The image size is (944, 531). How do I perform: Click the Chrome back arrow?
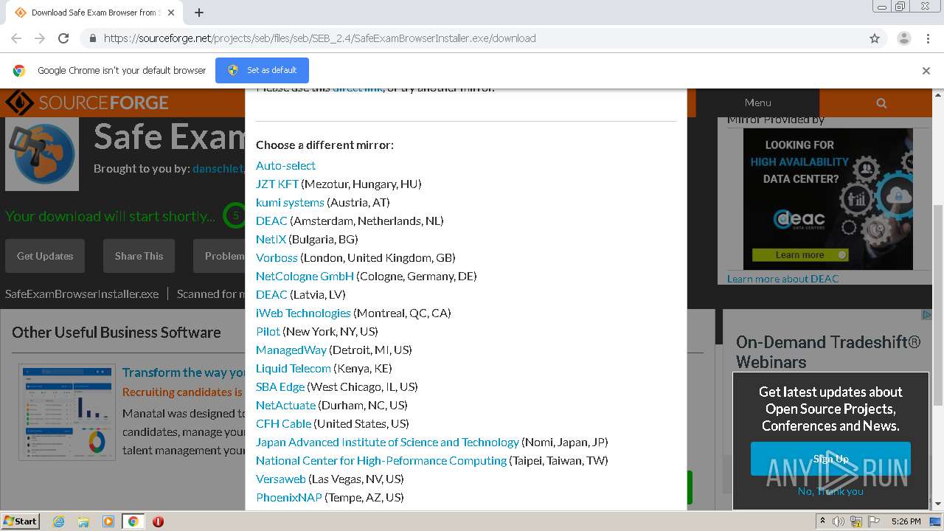pyautogui.click(x=16, y=38)
